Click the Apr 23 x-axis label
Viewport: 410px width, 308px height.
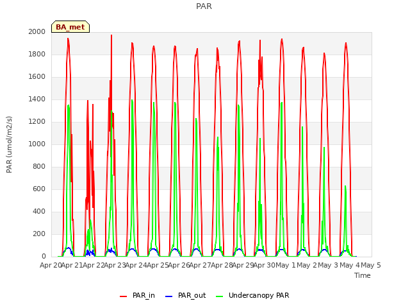point(115,265)
